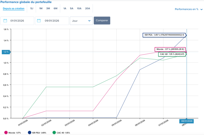The width and height of the screenshot is (204, 135).
Task: Show the 1A performance period
Action: coord(65,9)
